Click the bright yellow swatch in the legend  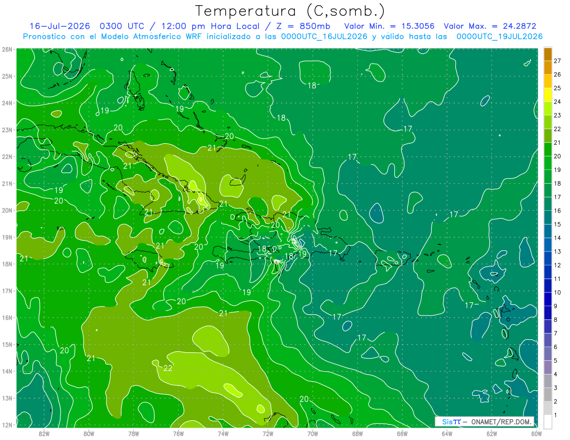pyautogui.click(x=548, y=95)
